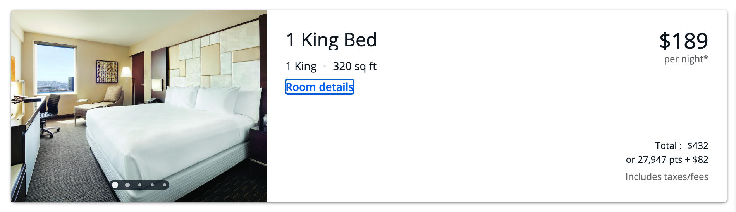
Task: Select the "27,947 pts + $82" points option
Action: click(667, 160)
